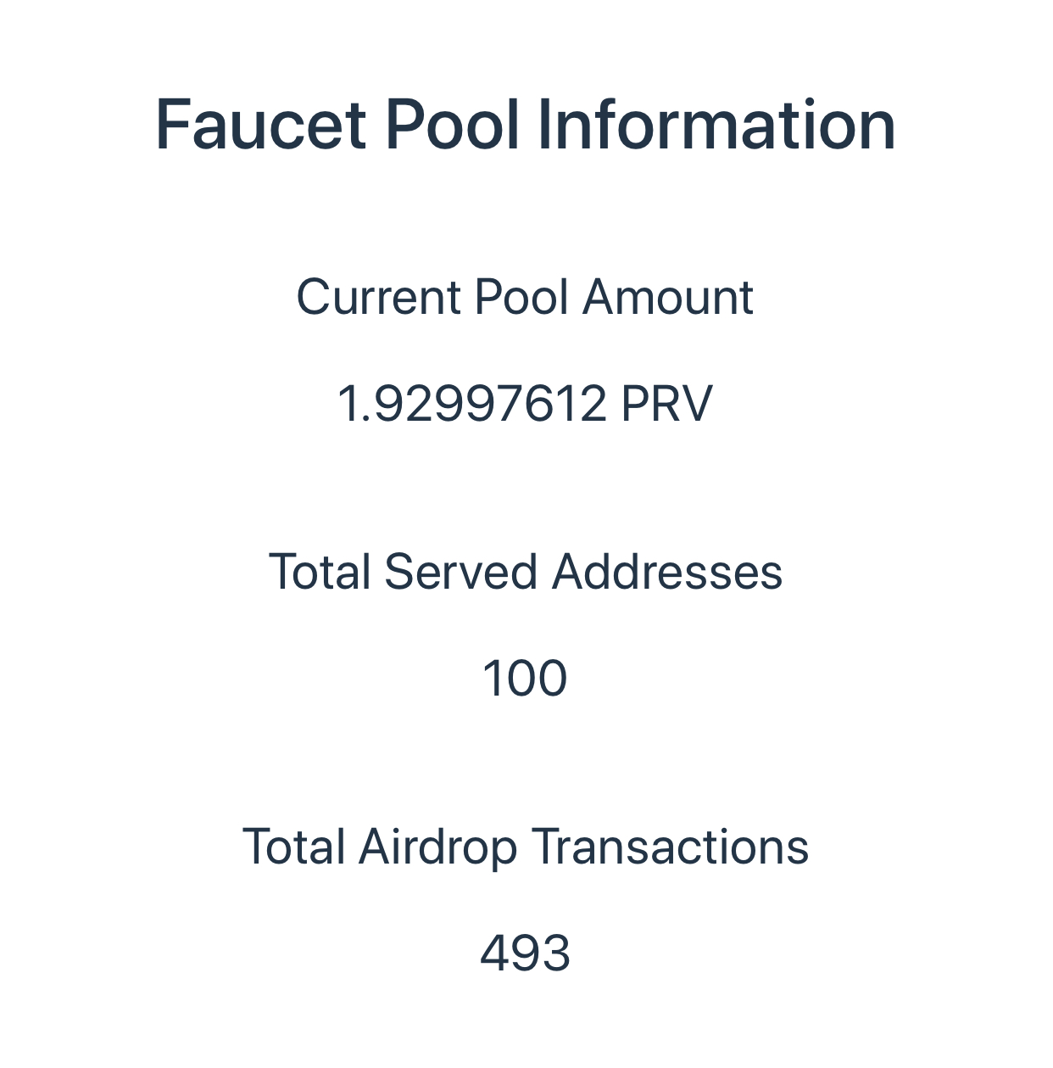Click the word Current in pool label
Viewport: 1053px width, 1068px height.
click(378, 298)
